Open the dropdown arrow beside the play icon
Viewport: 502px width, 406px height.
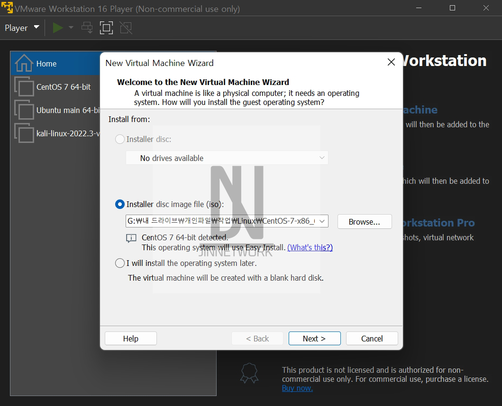pyautogui.click(x=71, y=28)
